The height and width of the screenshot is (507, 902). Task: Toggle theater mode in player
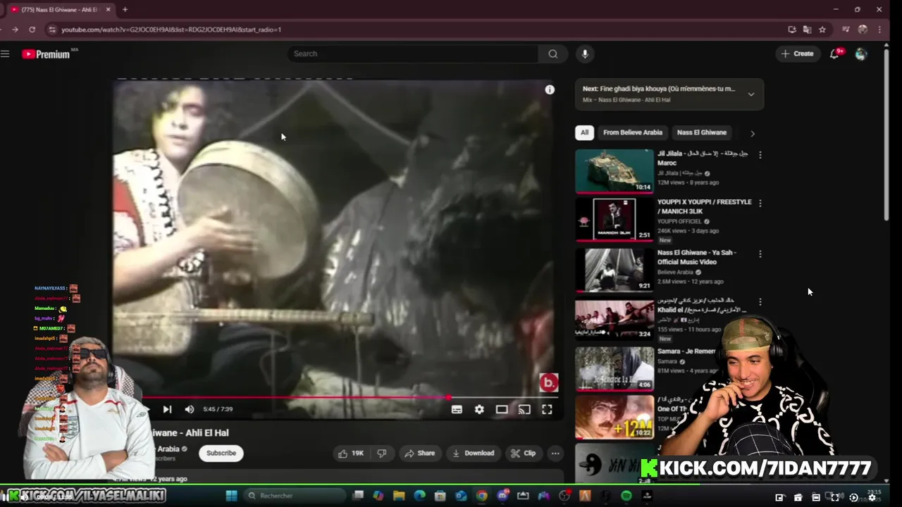pyautogui.click(x=502, y=409)
